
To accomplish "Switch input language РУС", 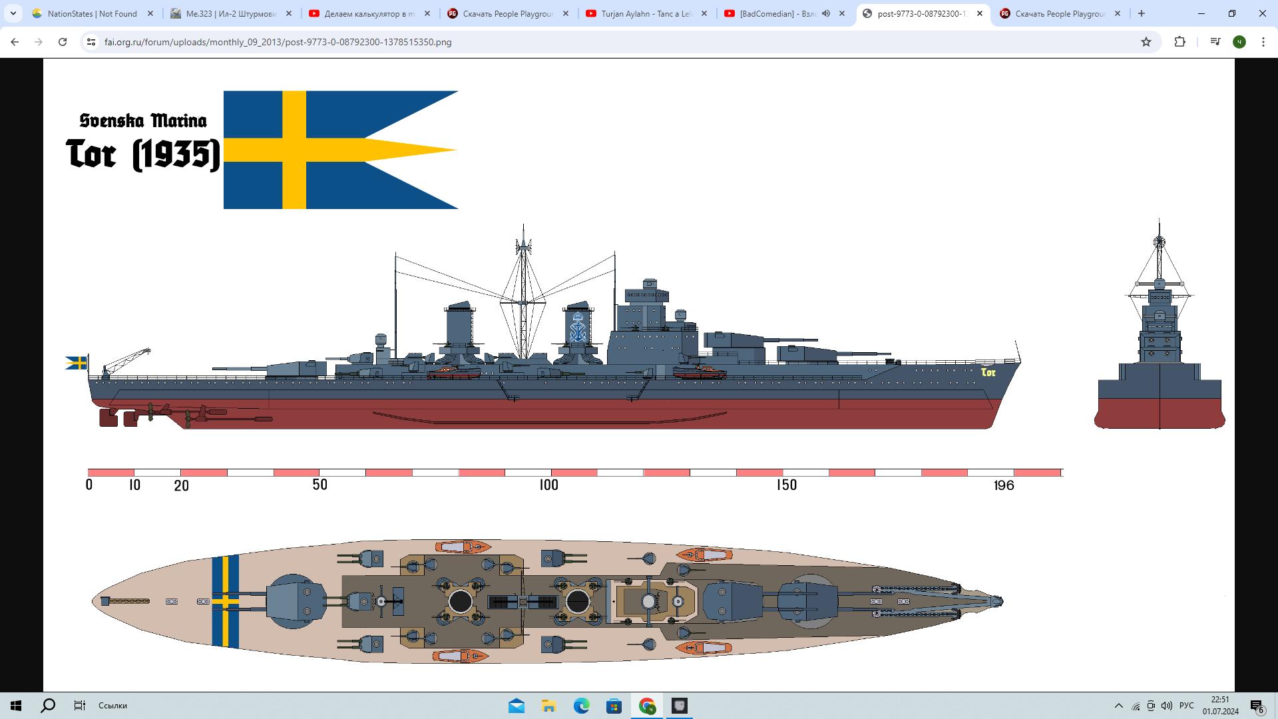I will pos(1186,706).
